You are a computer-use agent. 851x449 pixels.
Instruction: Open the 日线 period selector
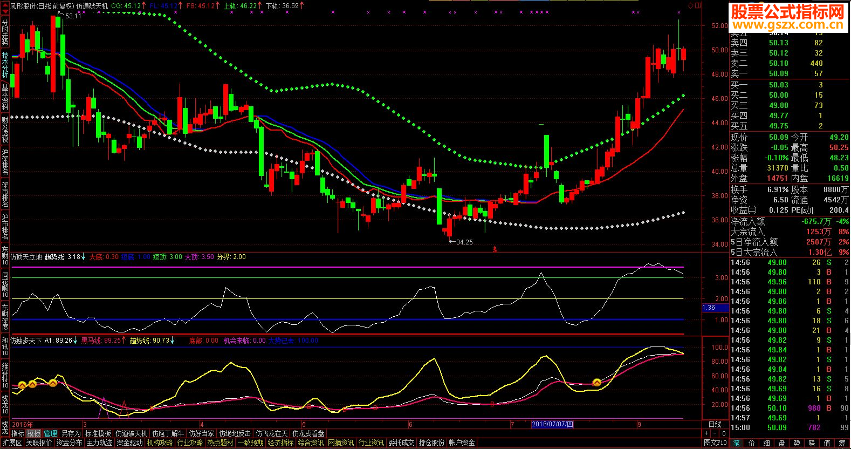coord(715,425)
